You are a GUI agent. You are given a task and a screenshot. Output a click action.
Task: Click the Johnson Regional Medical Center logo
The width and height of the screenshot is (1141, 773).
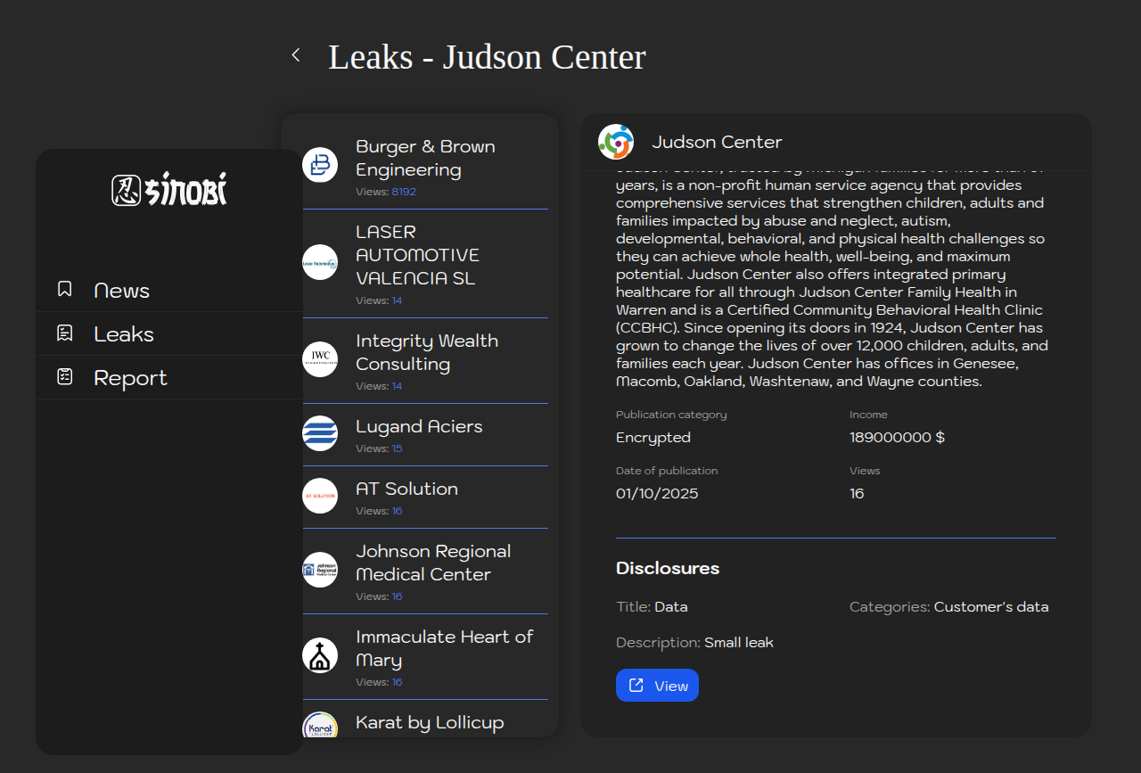pyautogui.click(x=320, y=570)
